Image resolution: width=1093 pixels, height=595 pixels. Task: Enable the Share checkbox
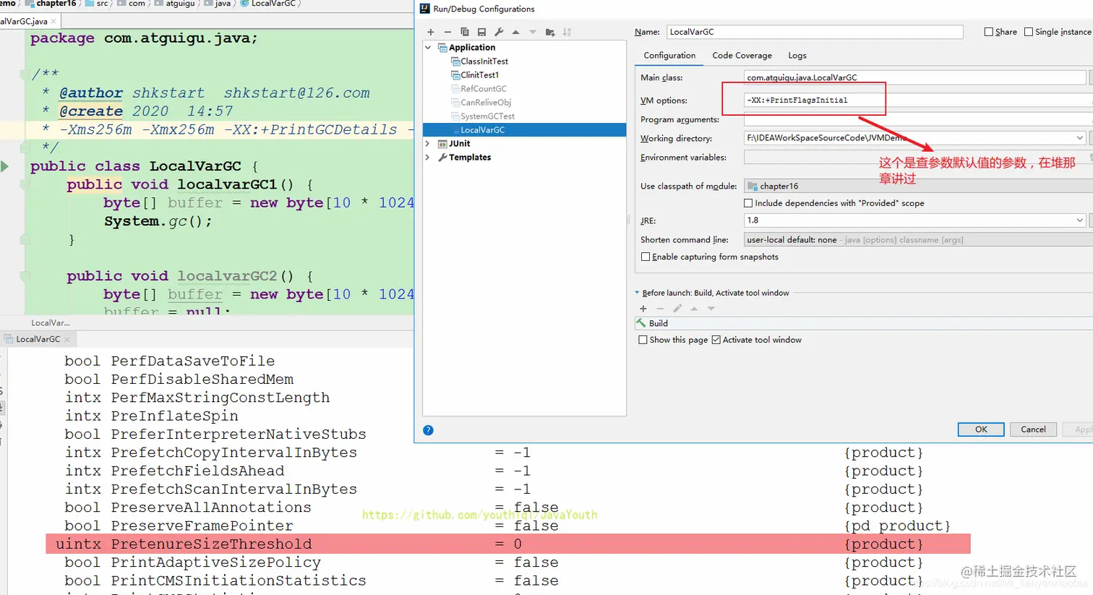(x=989, y=32)
